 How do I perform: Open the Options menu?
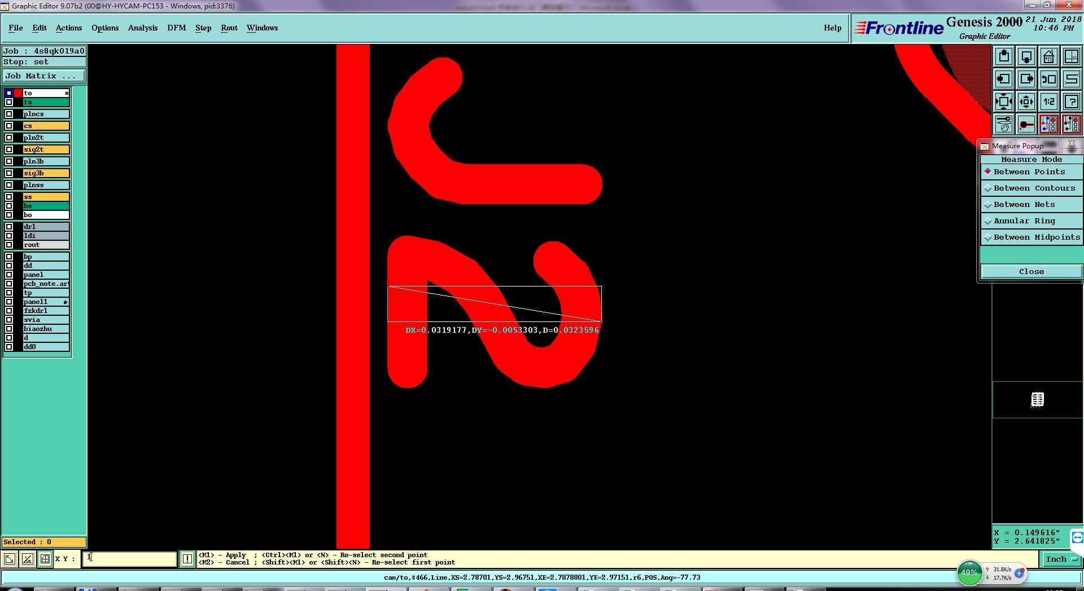coord(105,28)
